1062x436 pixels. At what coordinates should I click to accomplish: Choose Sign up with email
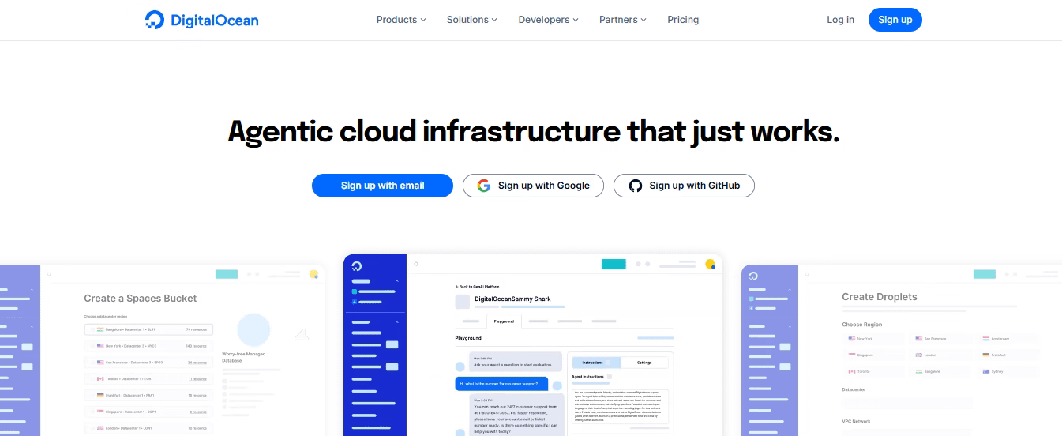[382, 186]
